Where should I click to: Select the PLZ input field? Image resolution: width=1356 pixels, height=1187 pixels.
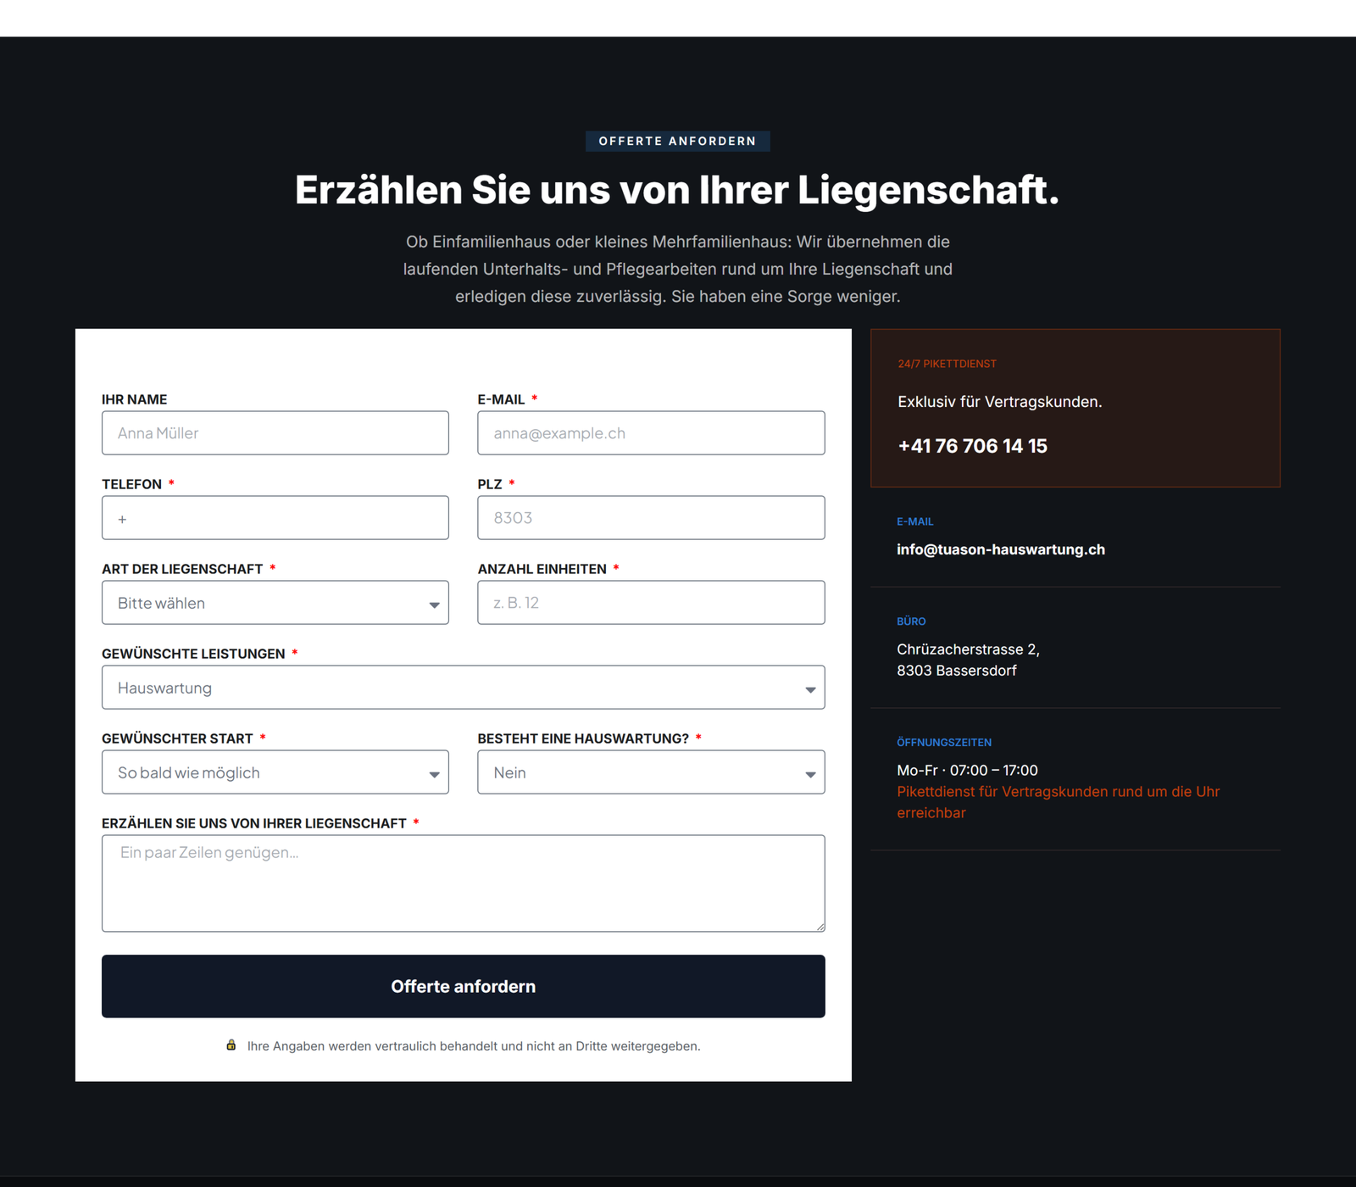coord(651,518)
